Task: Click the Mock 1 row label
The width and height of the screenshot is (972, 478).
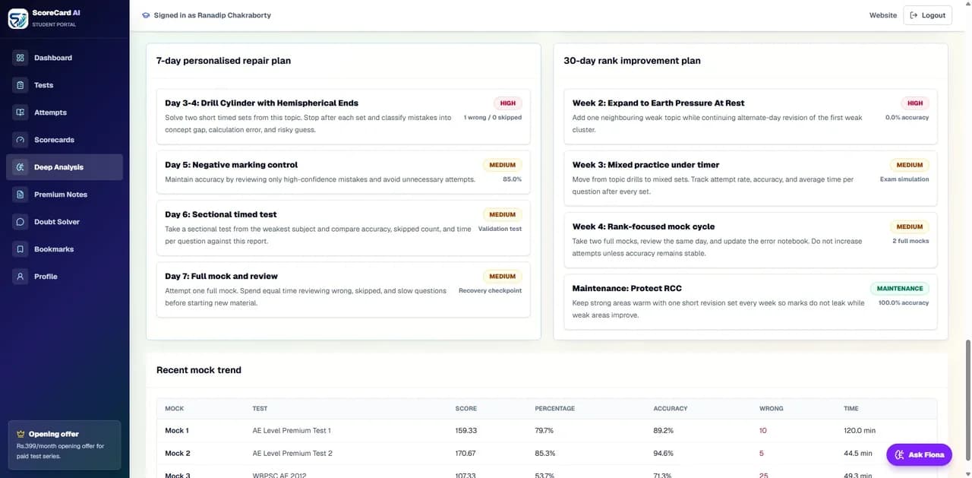Action: tap(177, 431)
